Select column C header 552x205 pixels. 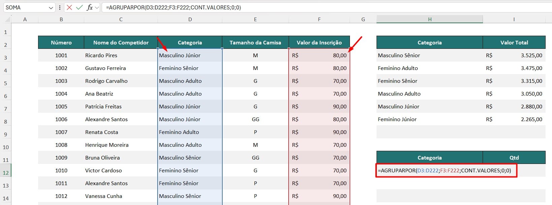(x=121, y=20)
